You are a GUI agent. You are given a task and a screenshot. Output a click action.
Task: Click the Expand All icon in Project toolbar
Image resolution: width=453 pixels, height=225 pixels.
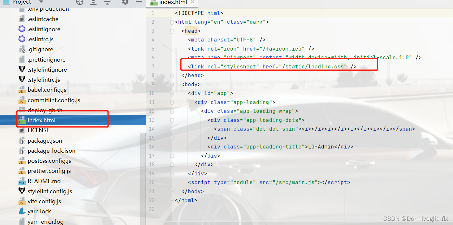[94, 2]
